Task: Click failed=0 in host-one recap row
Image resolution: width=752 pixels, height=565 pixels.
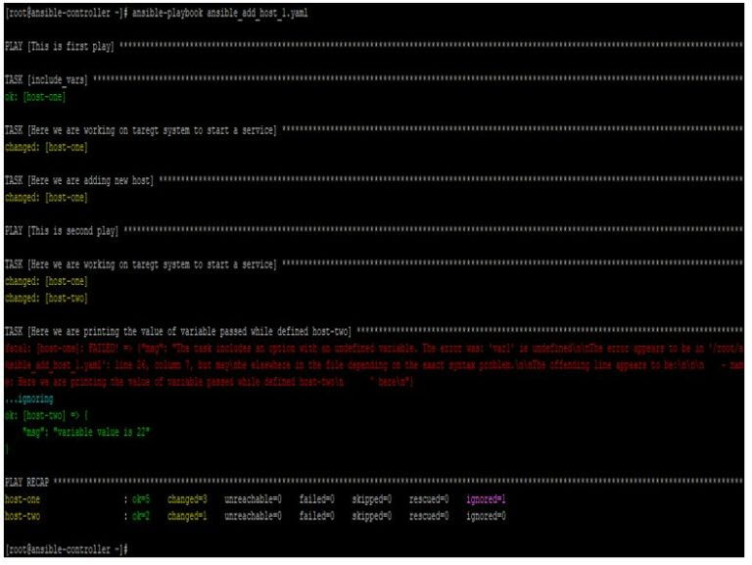Action: 316,499
